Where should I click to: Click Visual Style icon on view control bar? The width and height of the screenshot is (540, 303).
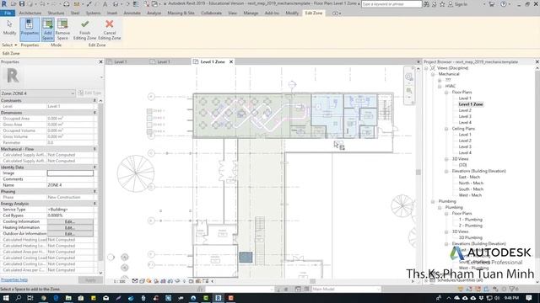click(x=142, y=281)
